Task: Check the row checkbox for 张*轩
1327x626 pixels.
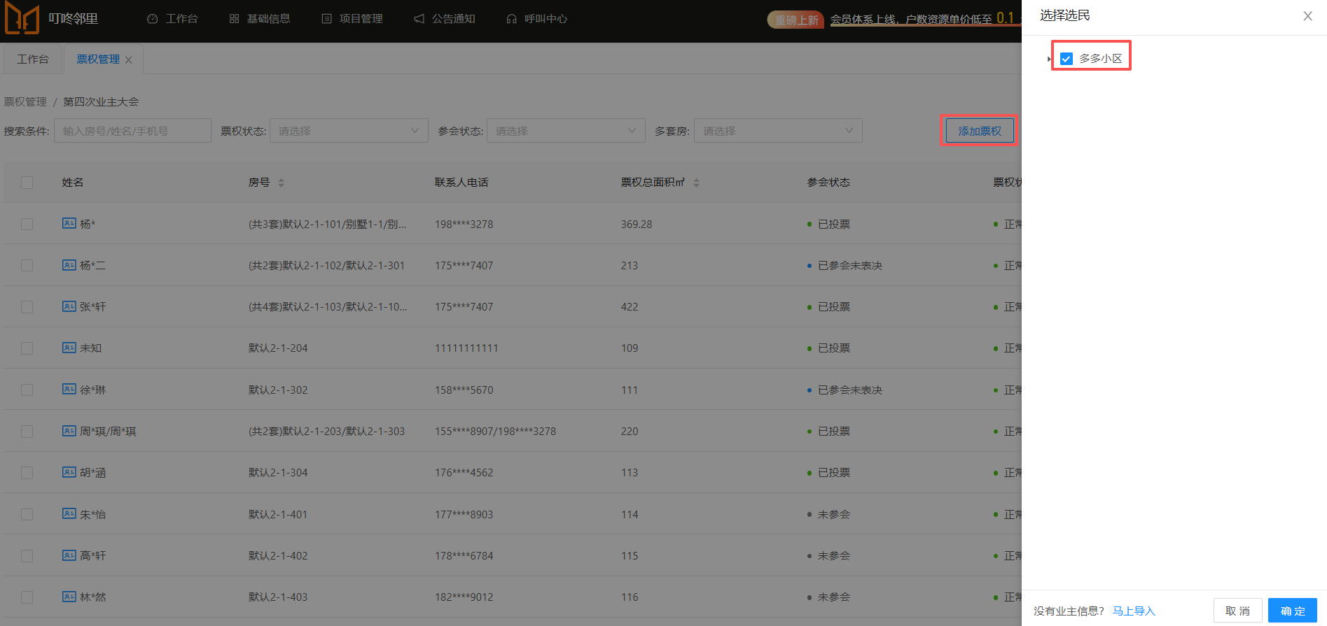Action: click(27, 306)
